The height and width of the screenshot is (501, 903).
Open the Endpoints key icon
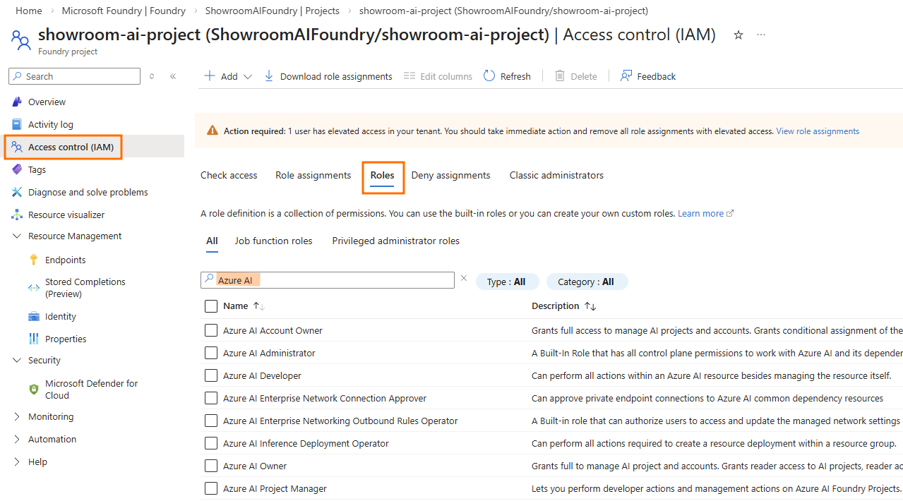[x=33, y=260]
